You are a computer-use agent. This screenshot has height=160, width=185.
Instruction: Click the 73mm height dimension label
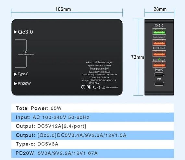click(x=138, y=57)
